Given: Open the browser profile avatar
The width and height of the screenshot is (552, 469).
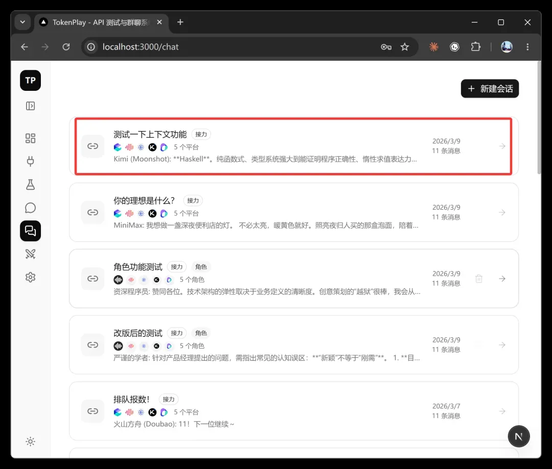Looking at the screenshot, I should (x=507, y=47).
